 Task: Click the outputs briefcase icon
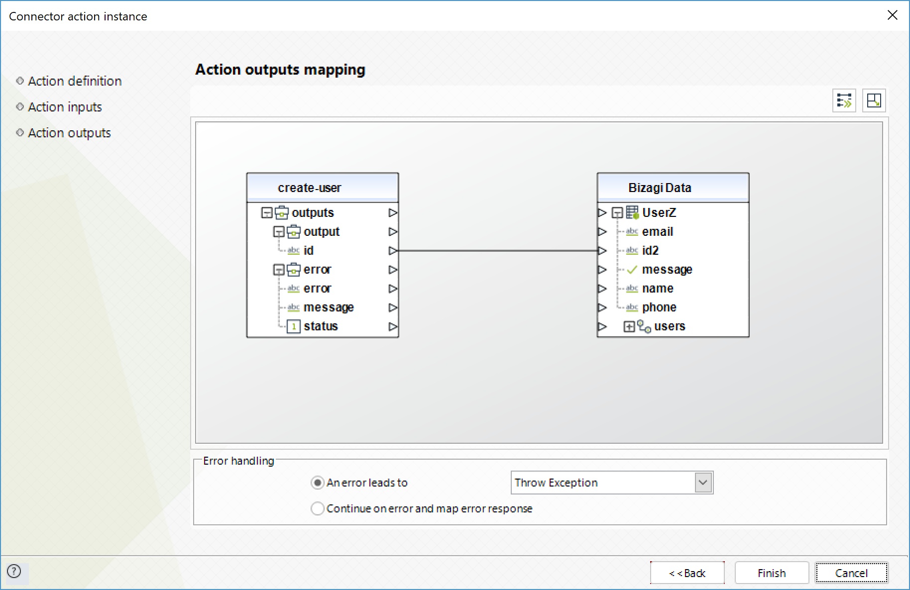click(282, 212)
